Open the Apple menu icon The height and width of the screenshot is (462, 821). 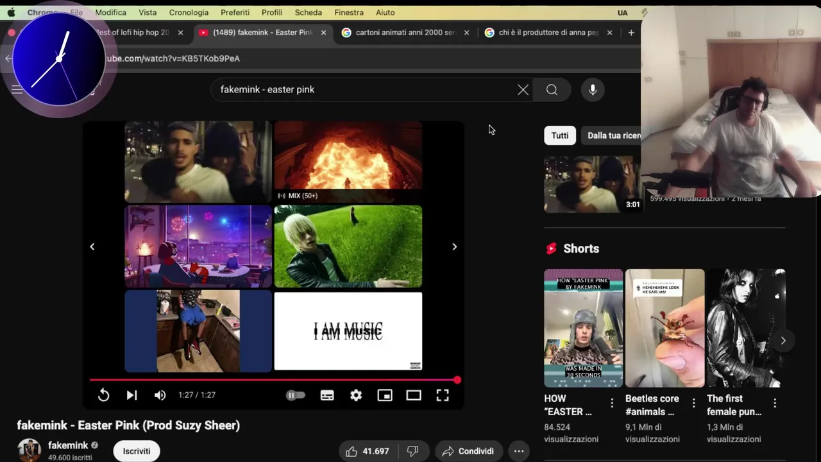[x=11, y=12]
